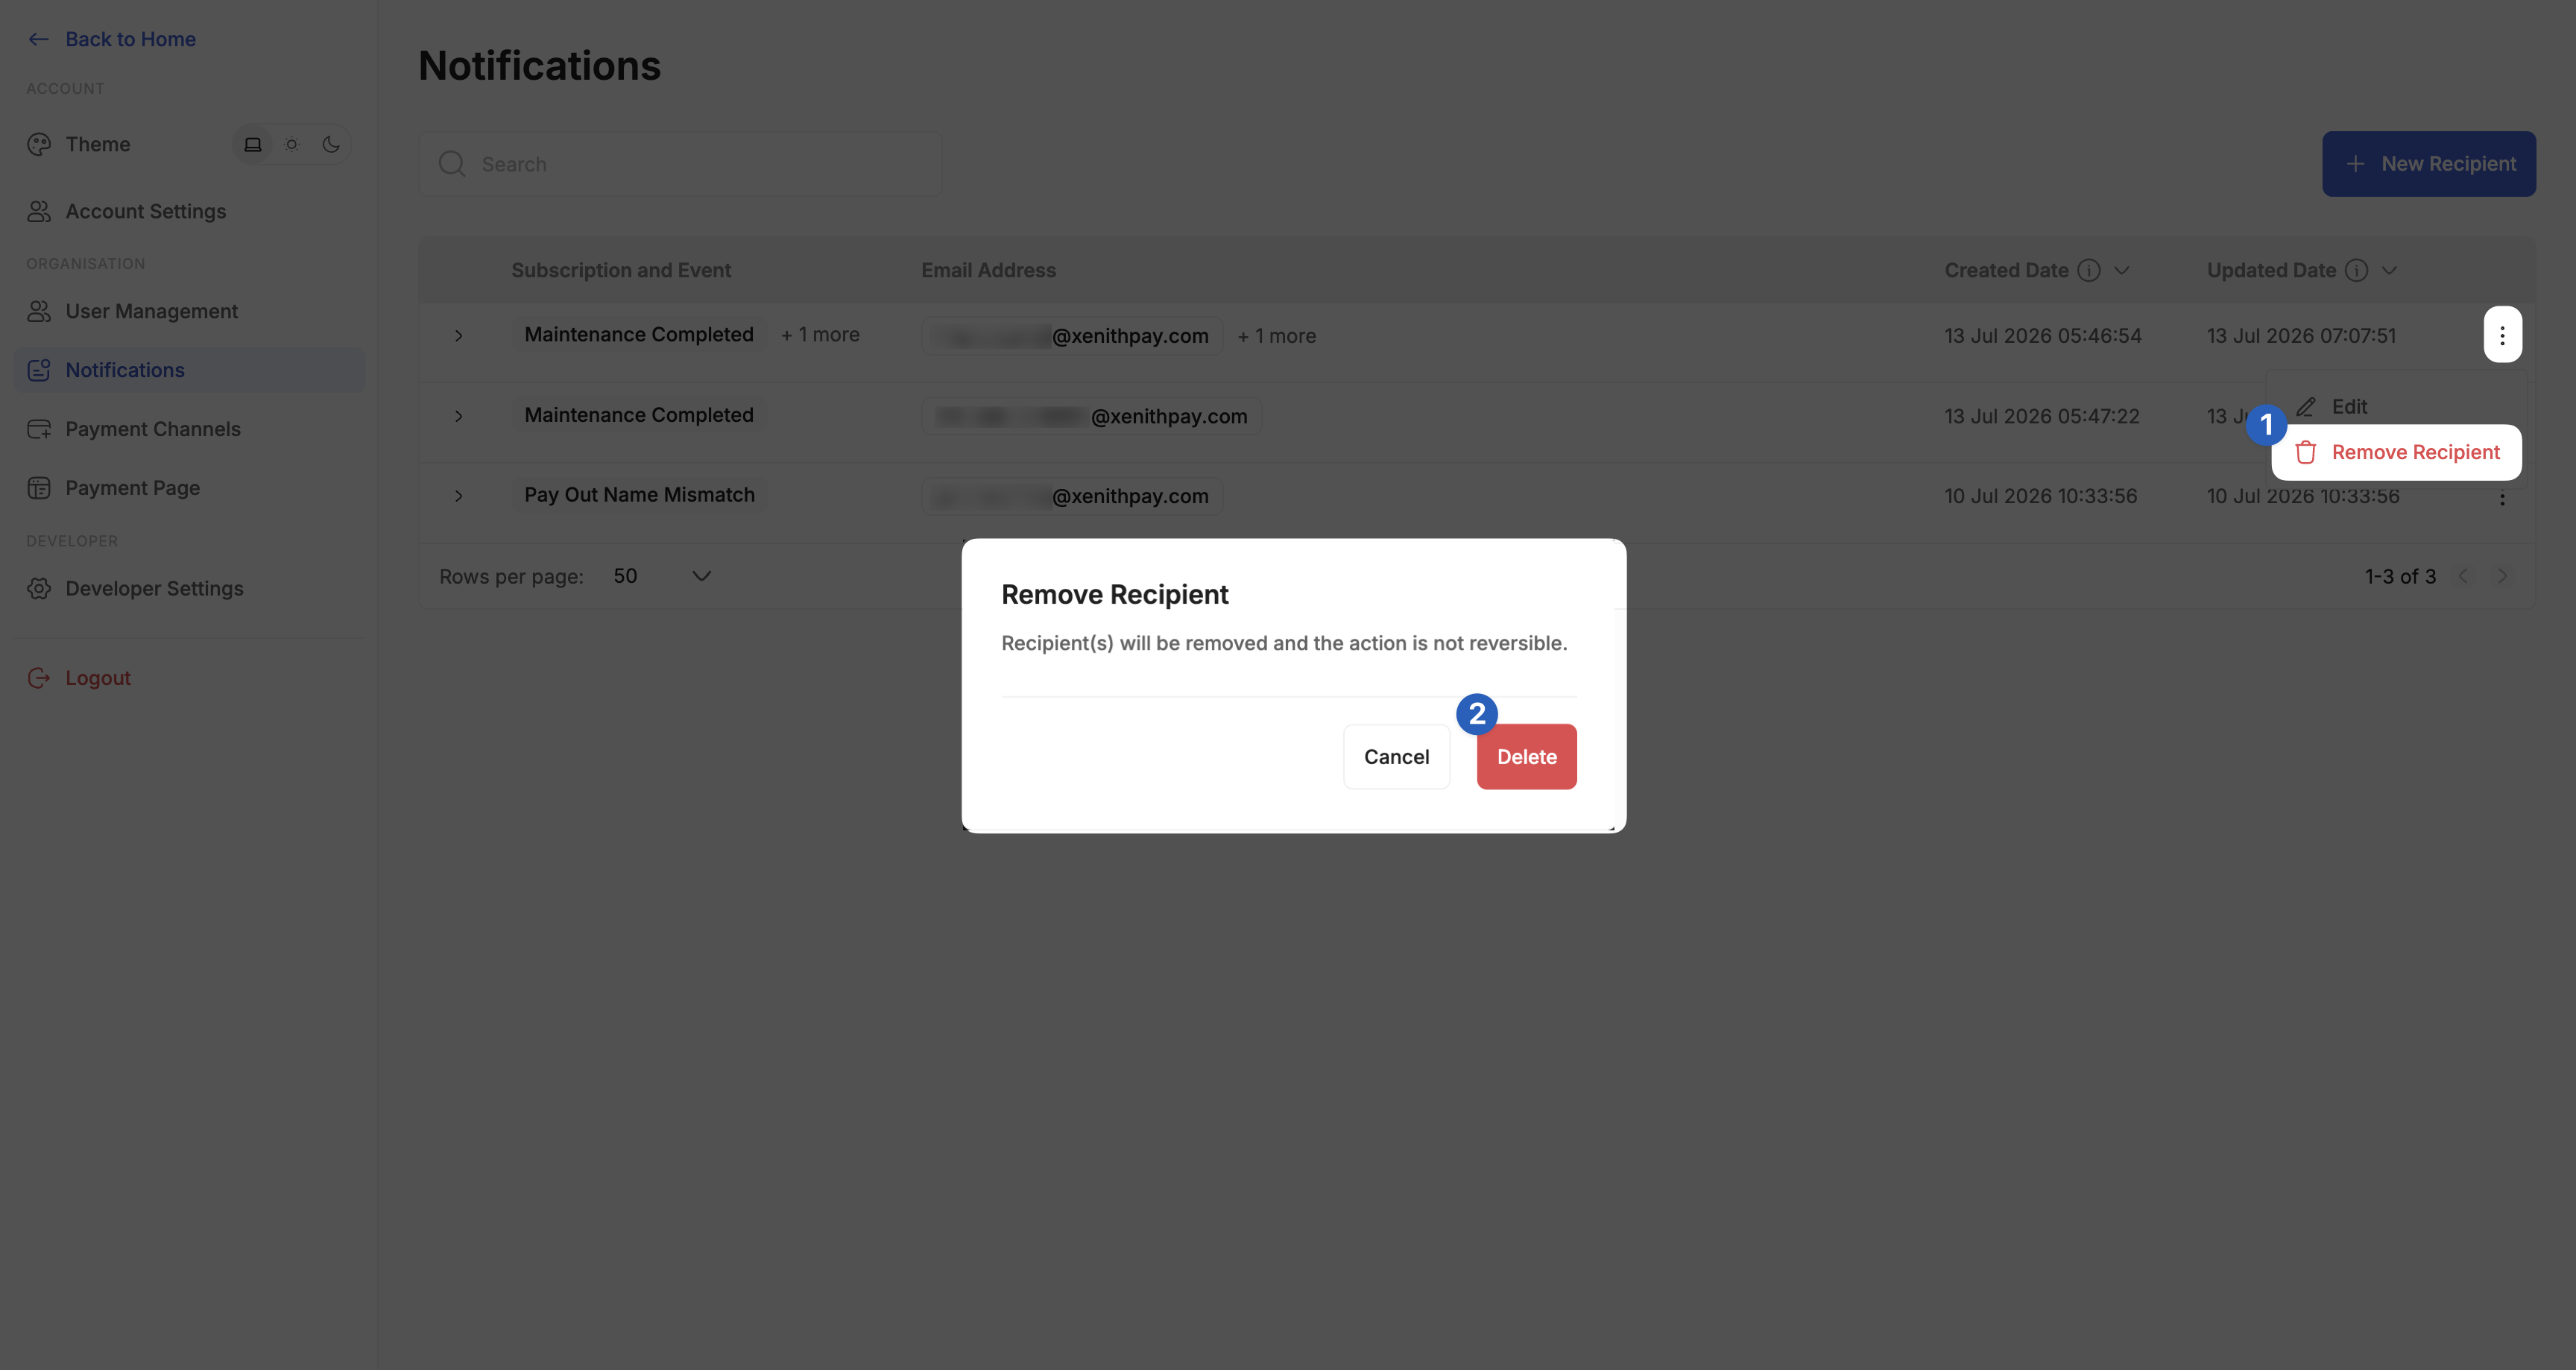Click the info icon beside Created Date
Viewport: 2576px width, 1370px height.
tap(2089, 270)
